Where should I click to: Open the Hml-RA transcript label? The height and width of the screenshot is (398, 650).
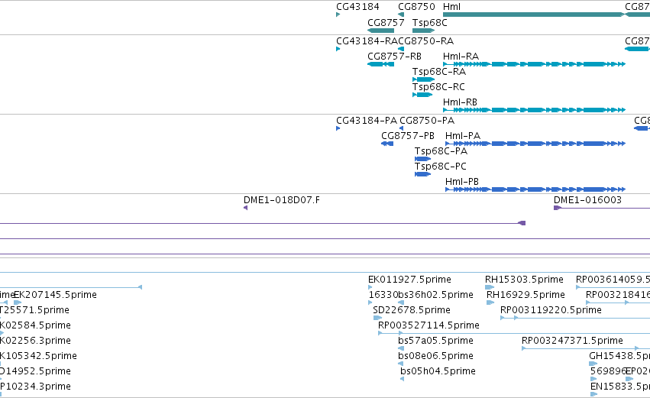coord(461,57)
